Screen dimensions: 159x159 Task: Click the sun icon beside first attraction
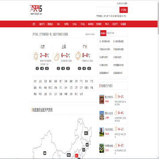(116, 96)
